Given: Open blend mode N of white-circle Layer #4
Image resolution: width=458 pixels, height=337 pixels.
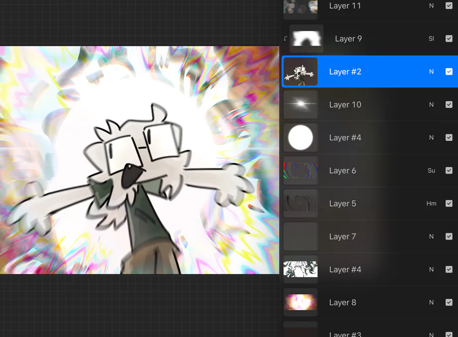Looking at the screenshot, I should [x=432, y=137].
